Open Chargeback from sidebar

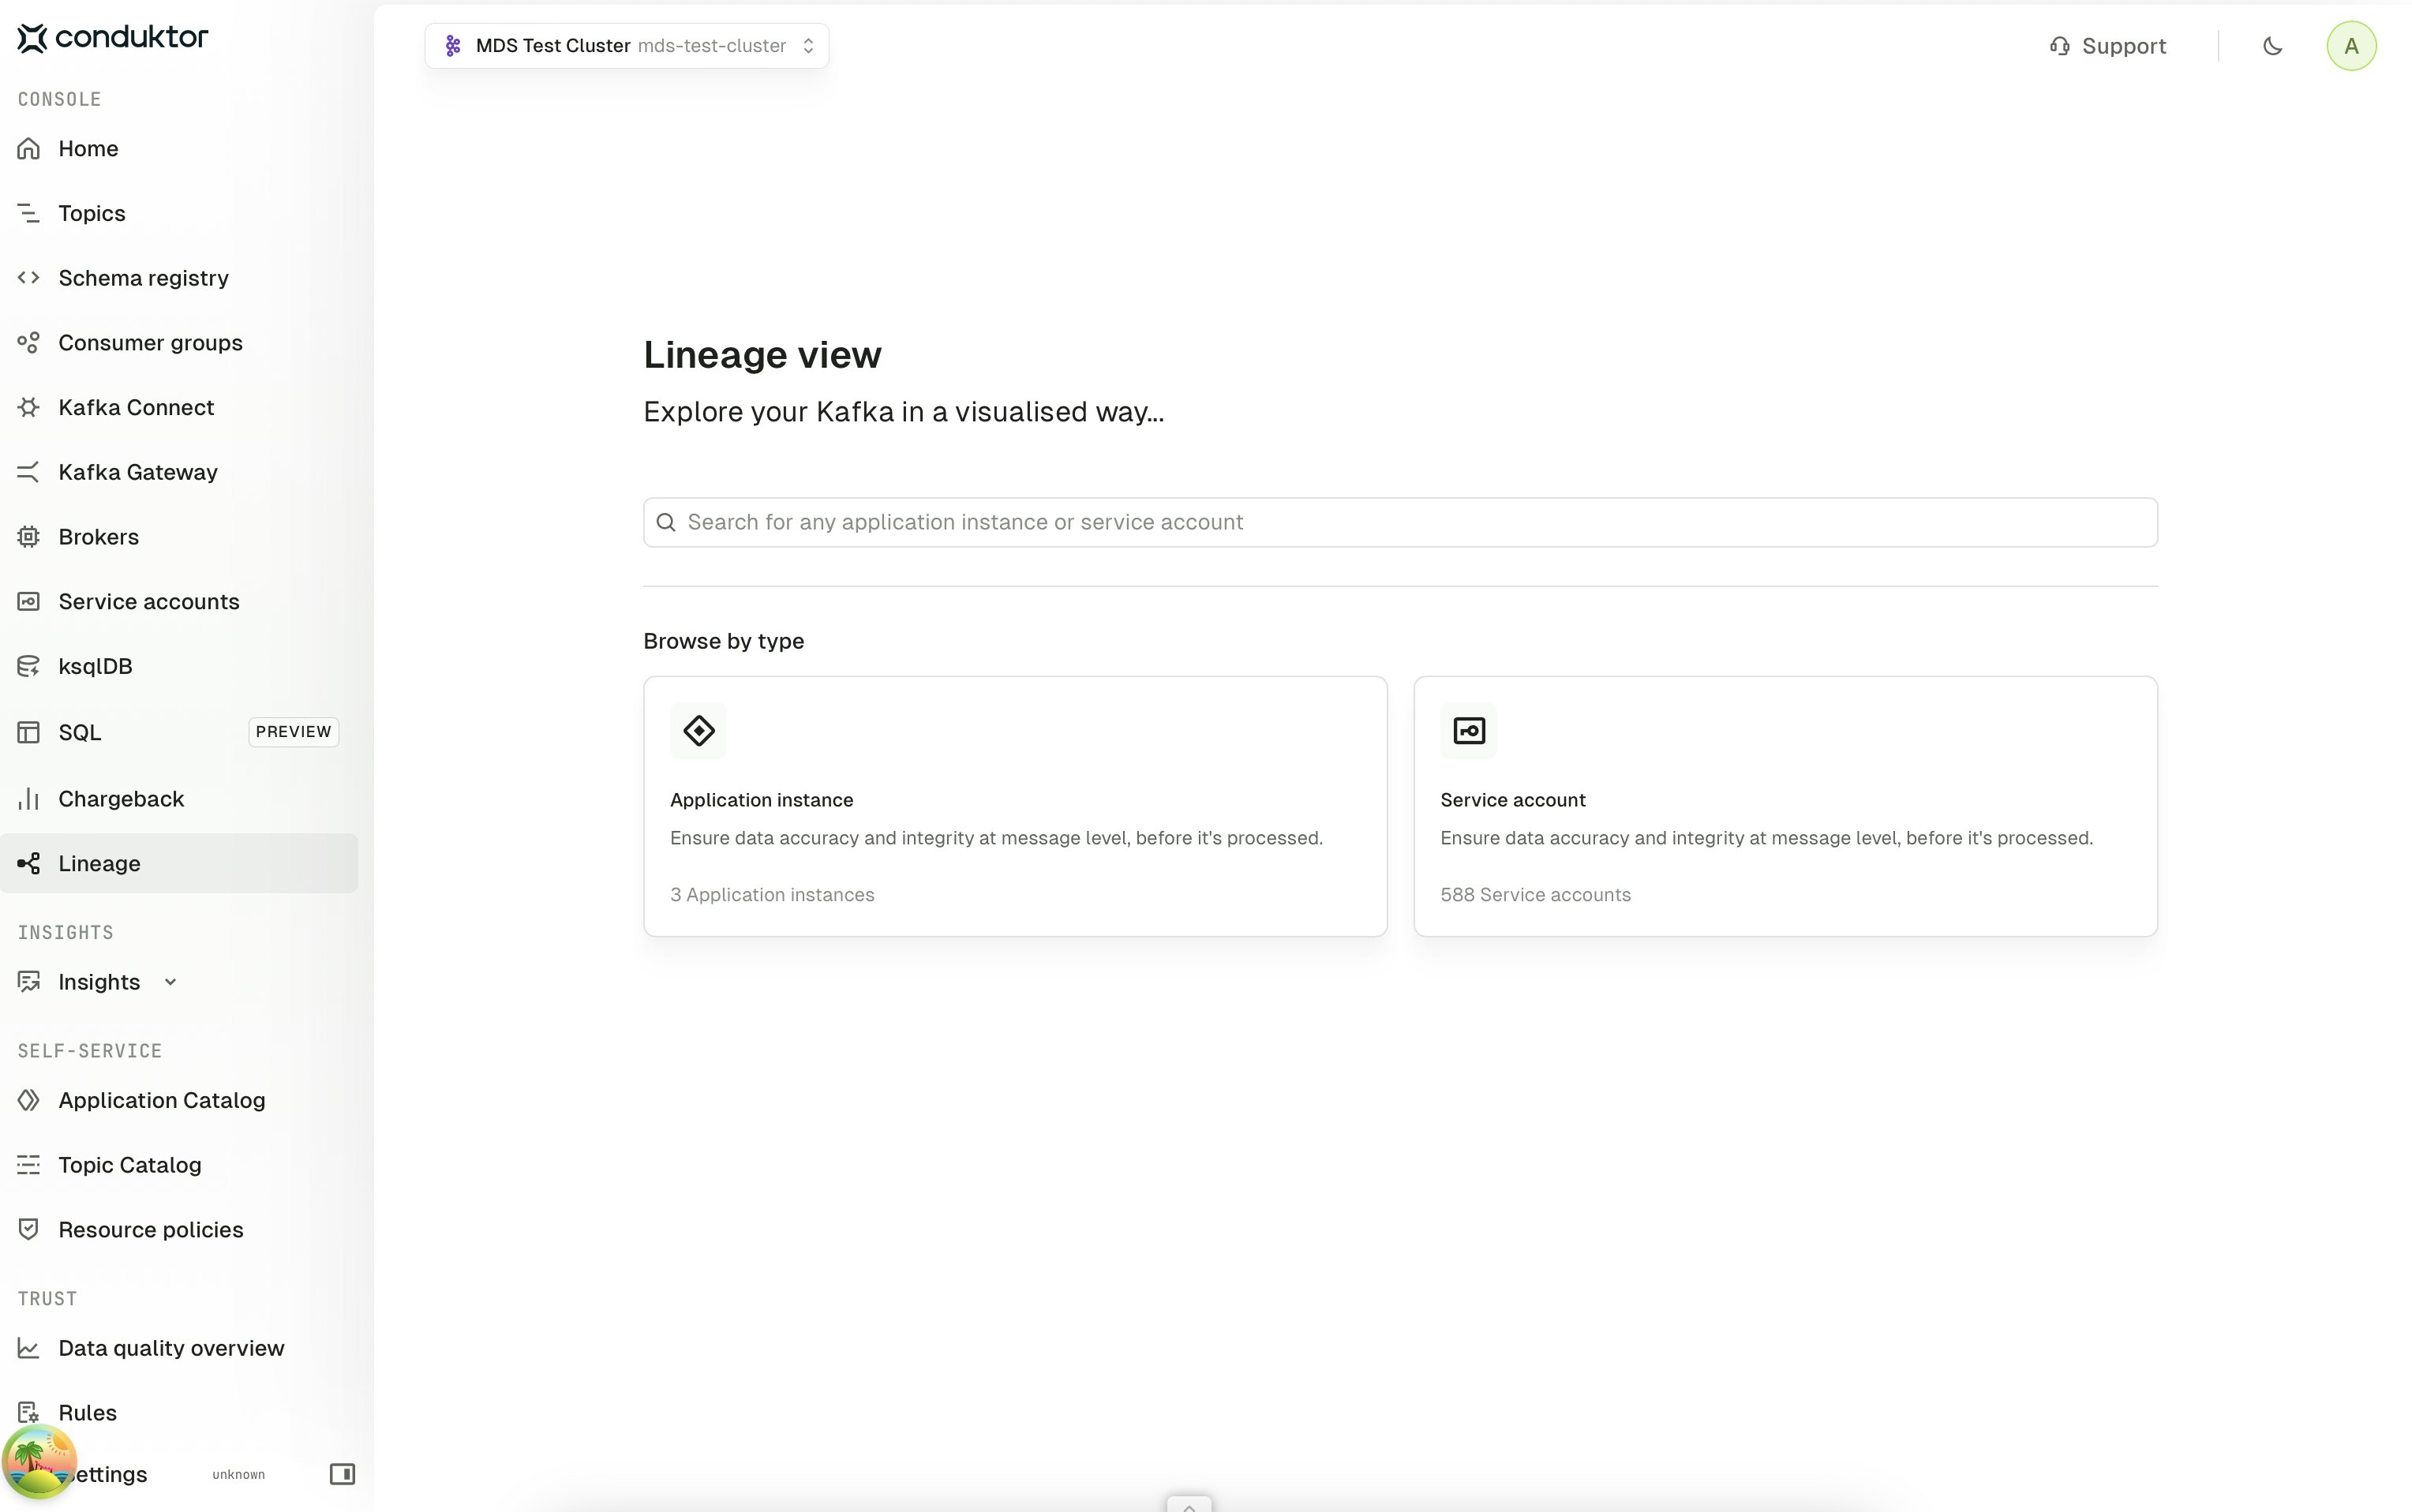click(x=179, y=798)
